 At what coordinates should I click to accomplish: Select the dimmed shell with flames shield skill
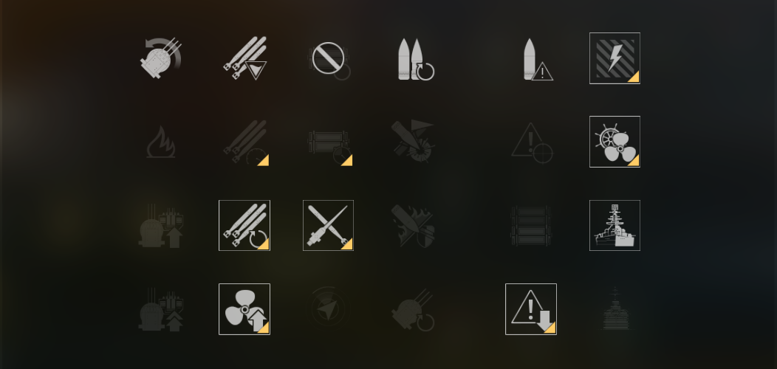(412, 225)
